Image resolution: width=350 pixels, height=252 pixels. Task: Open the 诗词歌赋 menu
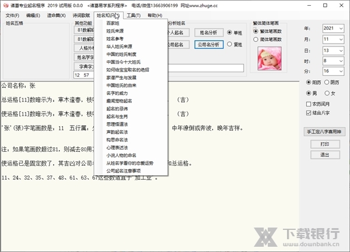click(x=81, y=15)
